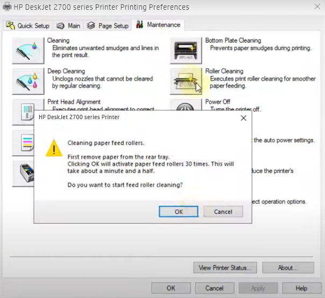The width and height of the screenshot is (325, 298).
Task: Click the ink cartridge icon button
Action: pyautogui.click(x=23, y=174)
